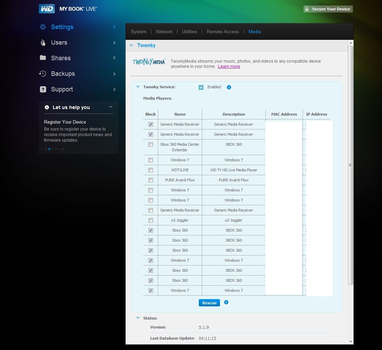This screenshot has width=382, height=350.
Task: Block the PURE Avanti Flow player
Action: point(151,180)
